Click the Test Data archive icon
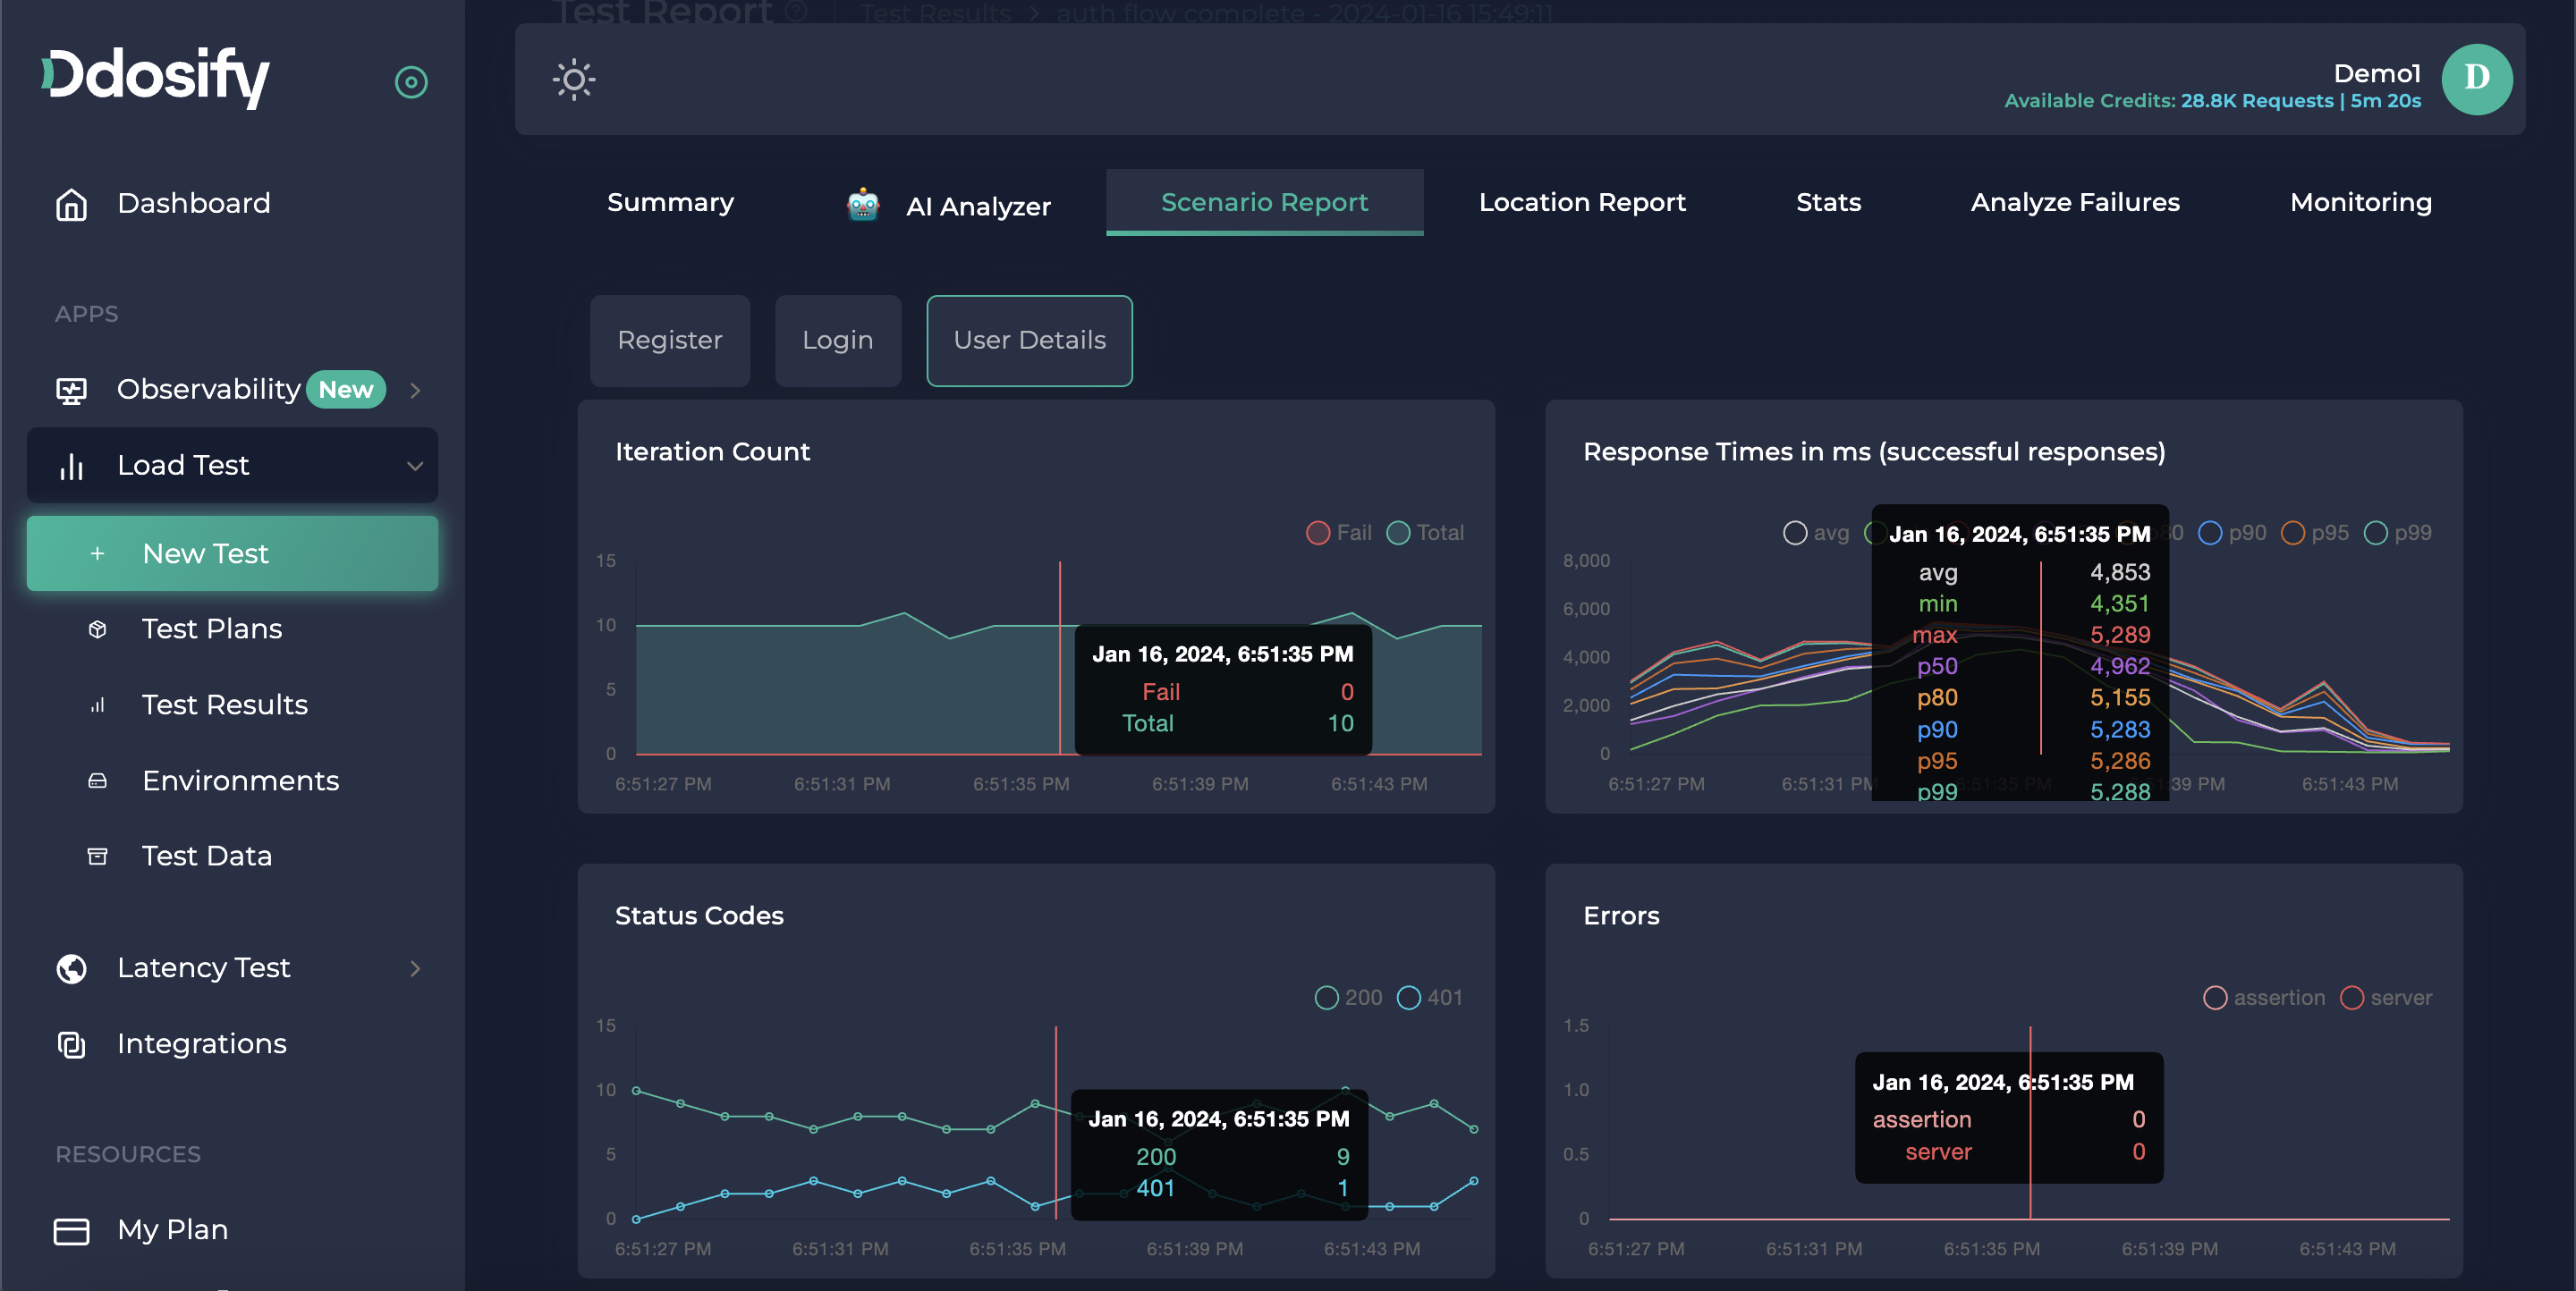 pyautogui.click(x=97, y=856)
